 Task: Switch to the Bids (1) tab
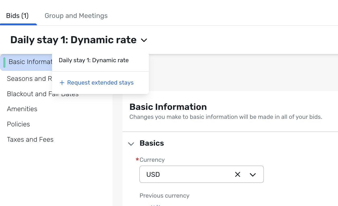click(x=17, y=16)
